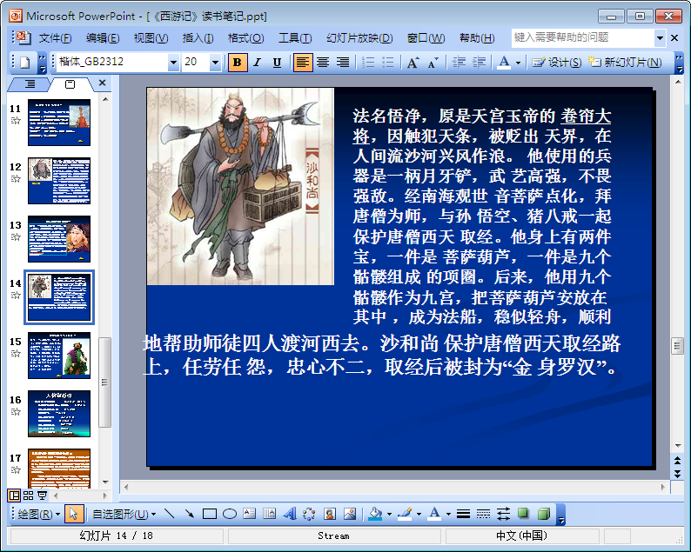The image size is (691, 552).
Task: Open 窗口(W) menu
Action: coord(426,38)
